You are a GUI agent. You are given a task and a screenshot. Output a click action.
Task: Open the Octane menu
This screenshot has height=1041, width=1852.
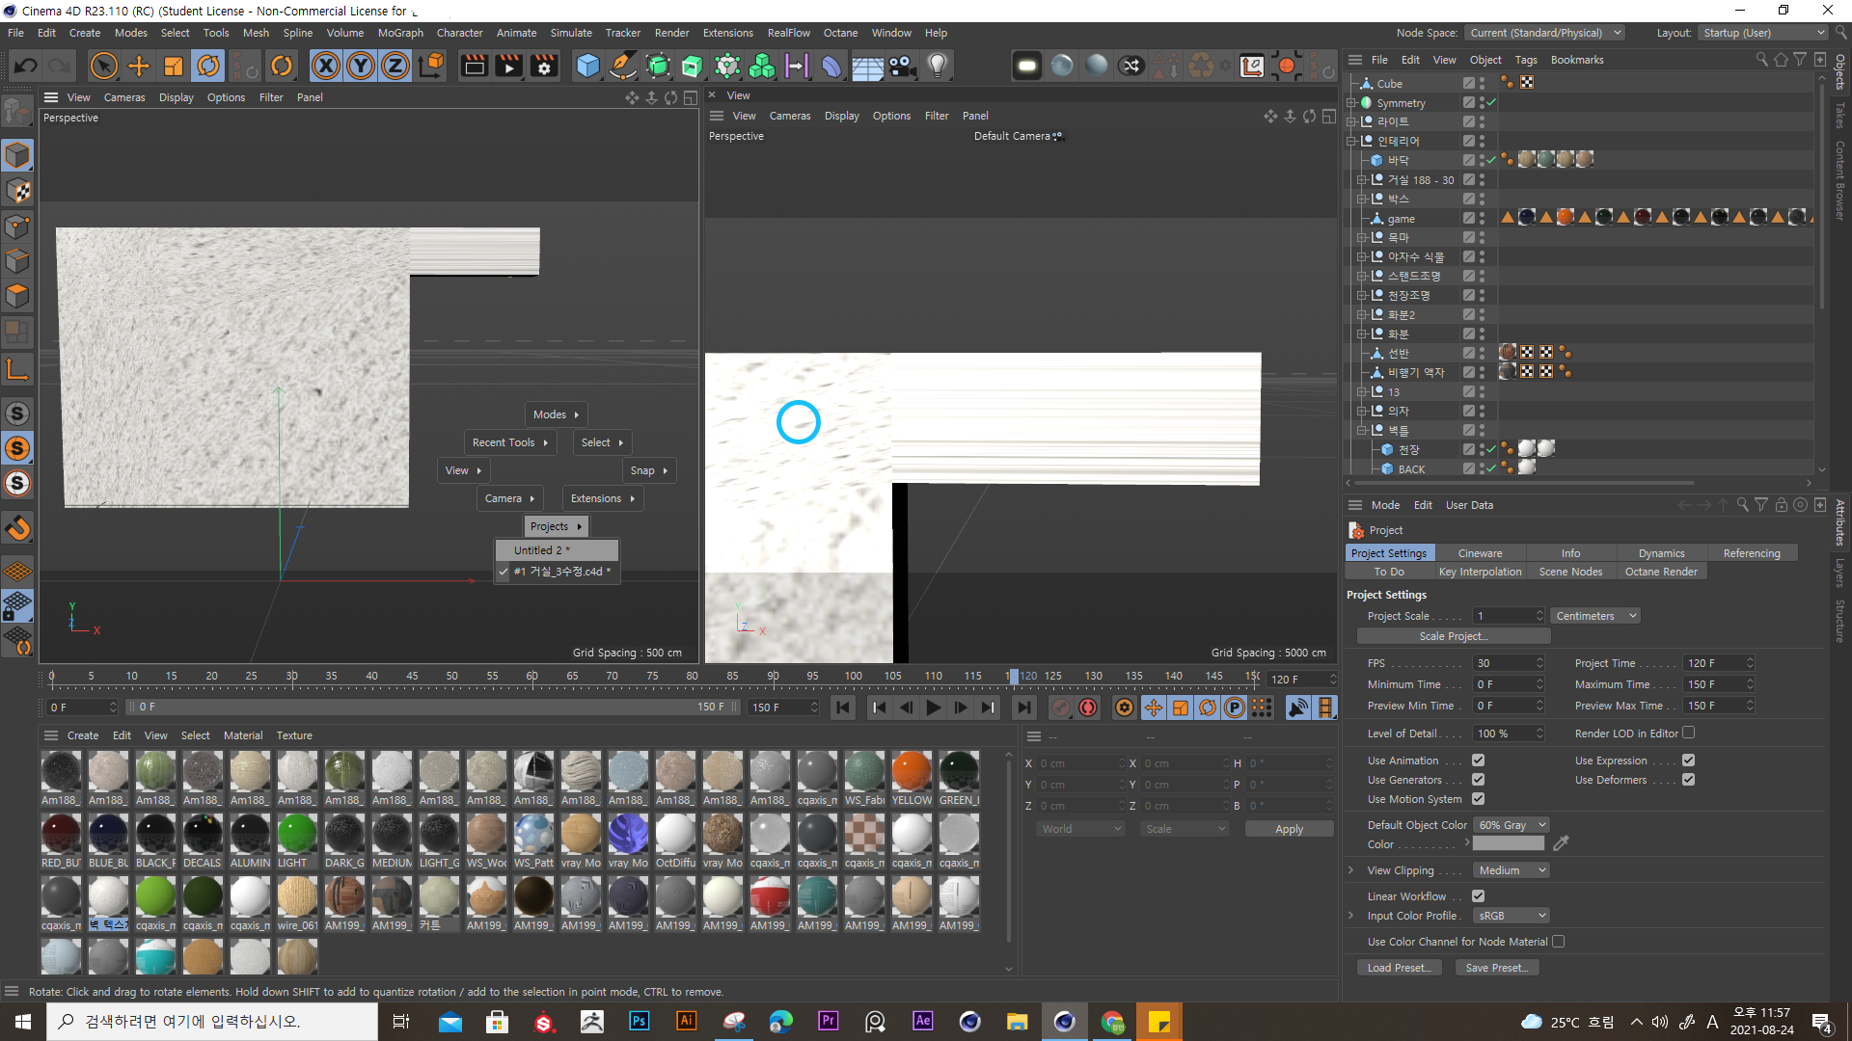pyautogui.click(x=840, y=33)
